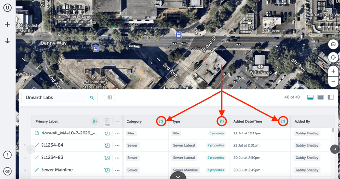340x179 pixels.
Task: Collapse the table panel with down chevron
Action: [178, 176]
